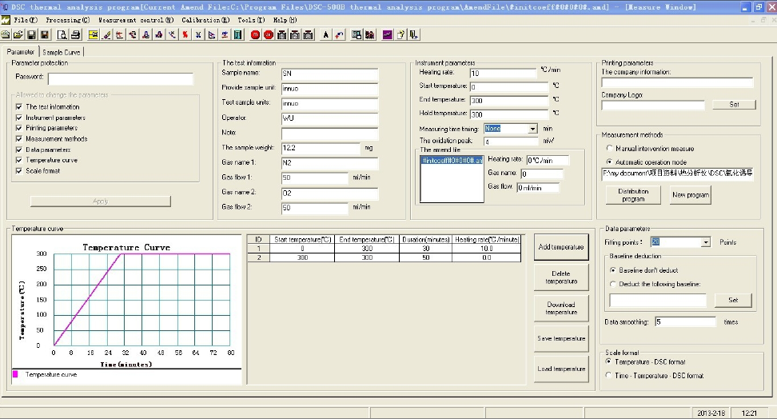This screenshot has width=777, height=419.
Task: Click the first floppy disk save icon
Action: [31, 34]
